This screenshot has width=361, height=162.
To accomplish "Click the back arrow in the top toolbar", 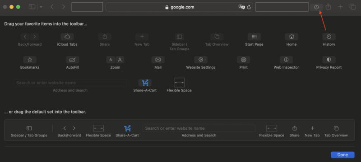I will [52, 7].
